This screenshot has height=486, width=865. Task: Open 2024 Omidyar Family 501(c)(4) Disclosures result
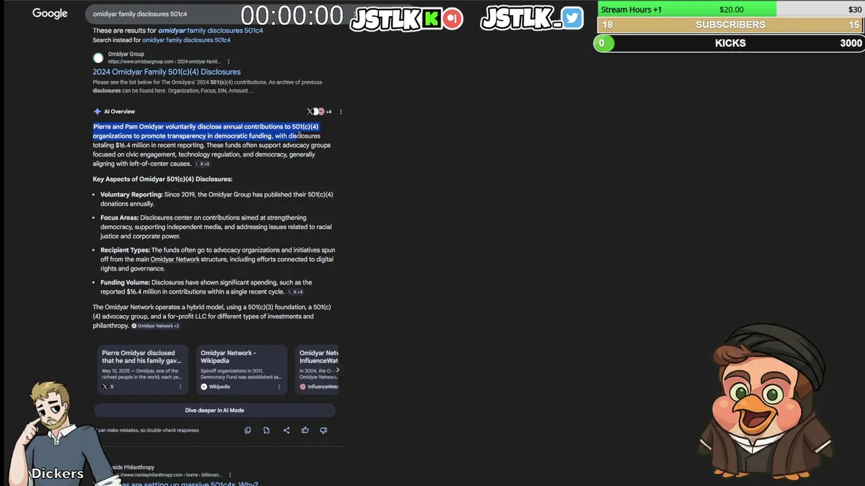(x=166, y=72)
